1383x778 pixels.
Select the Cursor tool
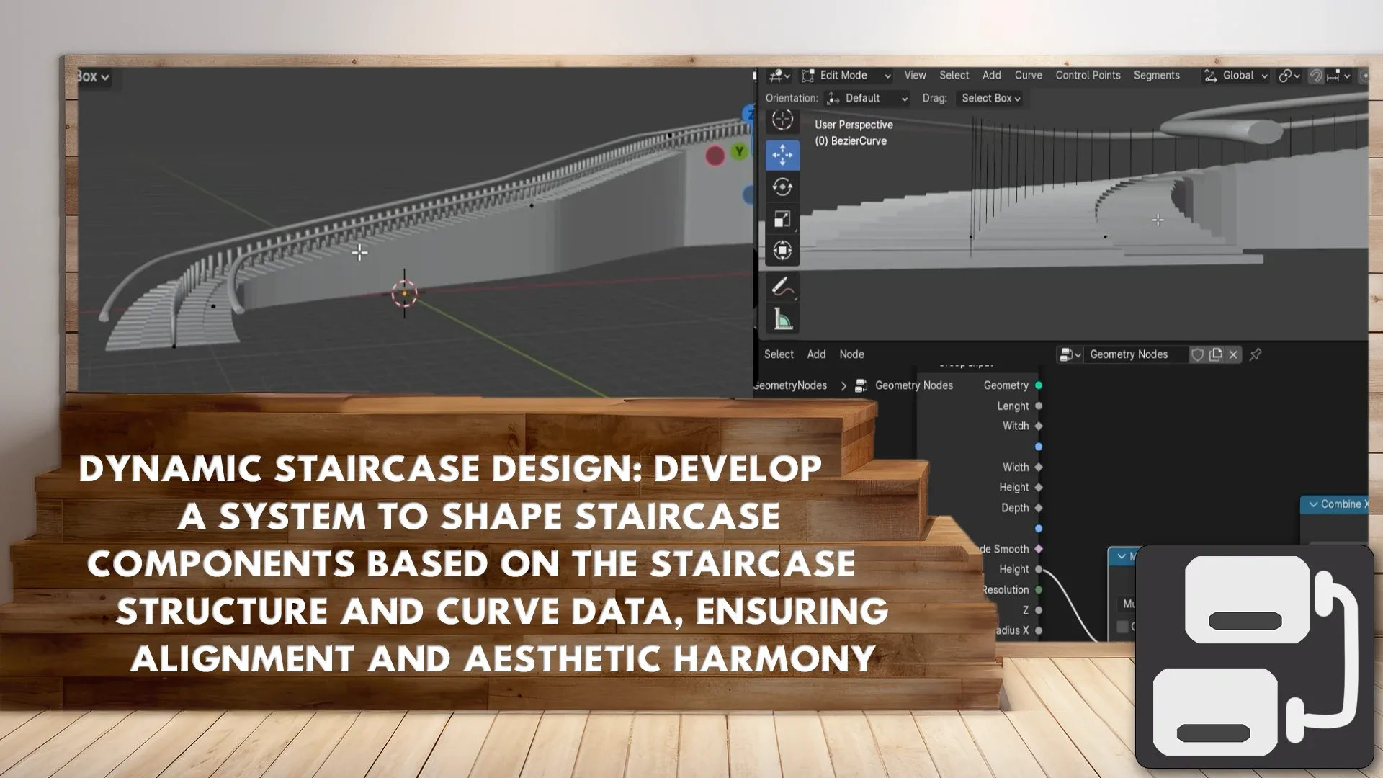click(782, 120)
